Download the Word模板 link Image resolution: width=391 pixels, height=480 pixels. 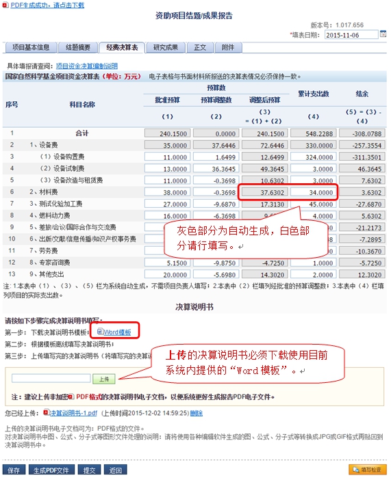click(117, 332)
